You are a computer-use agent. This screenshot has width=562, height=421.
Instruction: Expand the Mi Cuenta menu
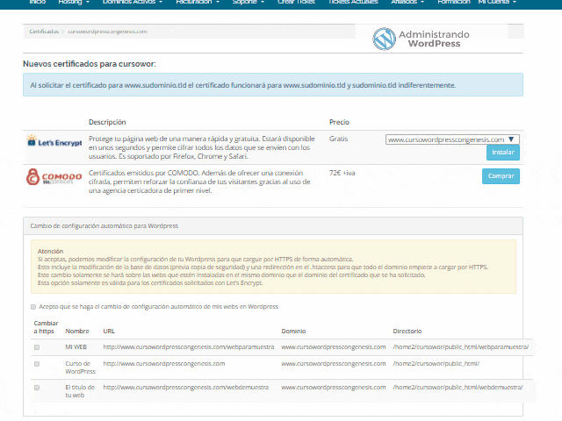[497, 2]
